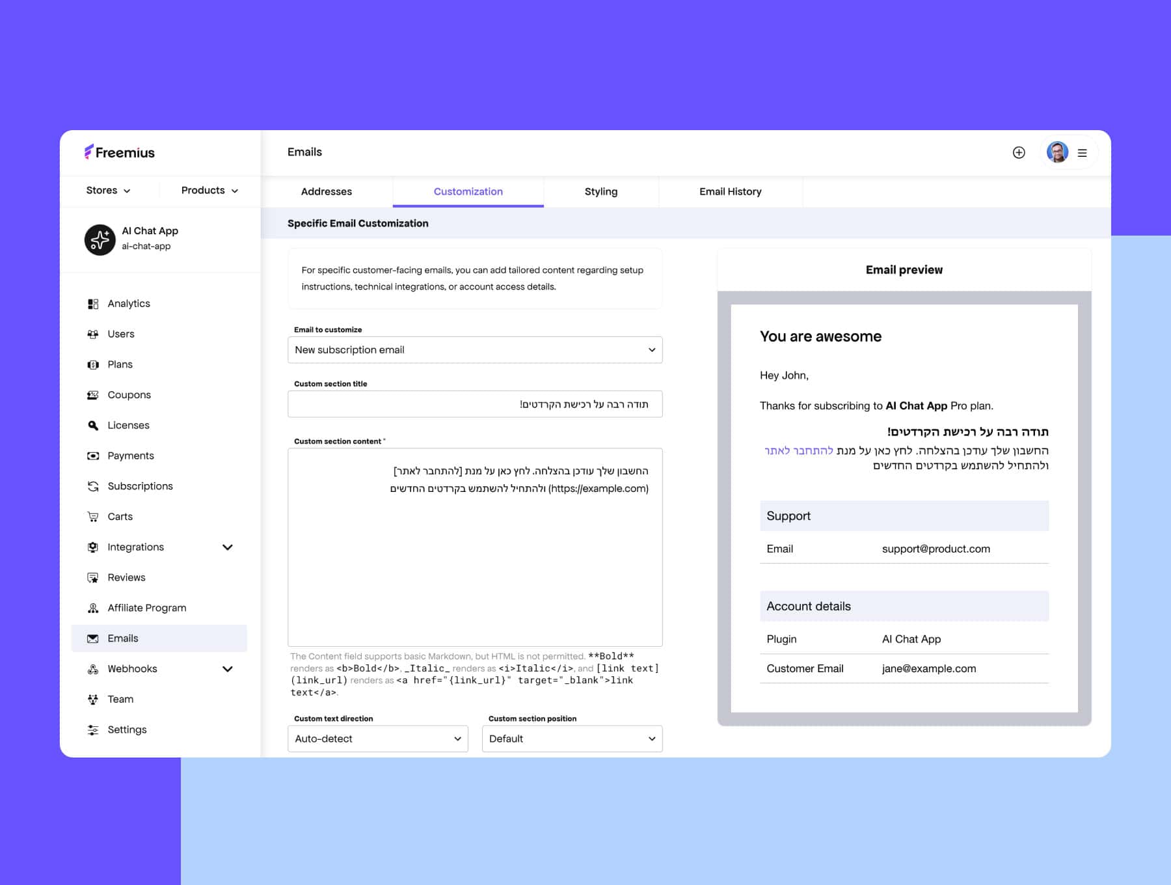Click the plus circle add icon
The width and height of the screenshot is (1171, 885).
tap(1019, 152)
